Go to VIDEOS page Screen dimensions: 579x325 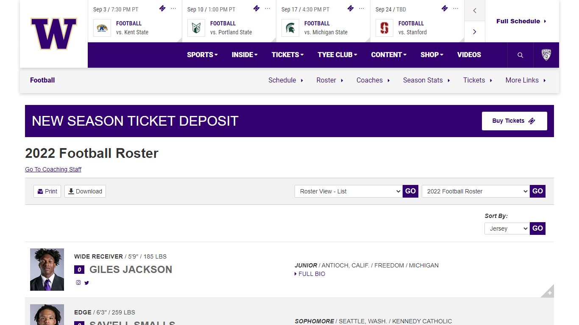(x=469, y=55)
